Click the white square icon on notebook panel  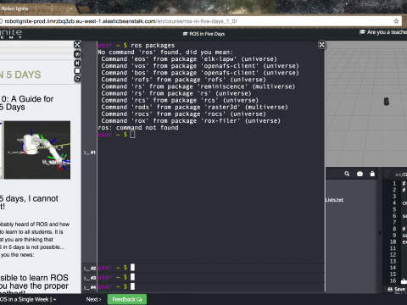coord(77,70)
